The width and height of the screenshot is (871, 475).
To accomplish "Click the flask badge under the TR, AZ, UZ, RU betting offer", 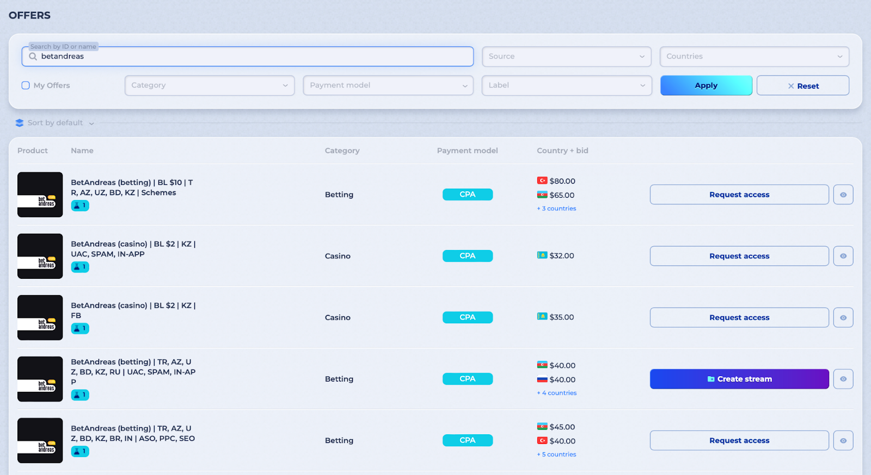I will pyautogui.click(x=80, y=395).
